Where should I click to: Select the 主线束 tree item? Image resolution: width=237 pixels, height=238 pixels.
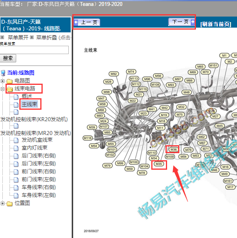click(x=30, y=104)
